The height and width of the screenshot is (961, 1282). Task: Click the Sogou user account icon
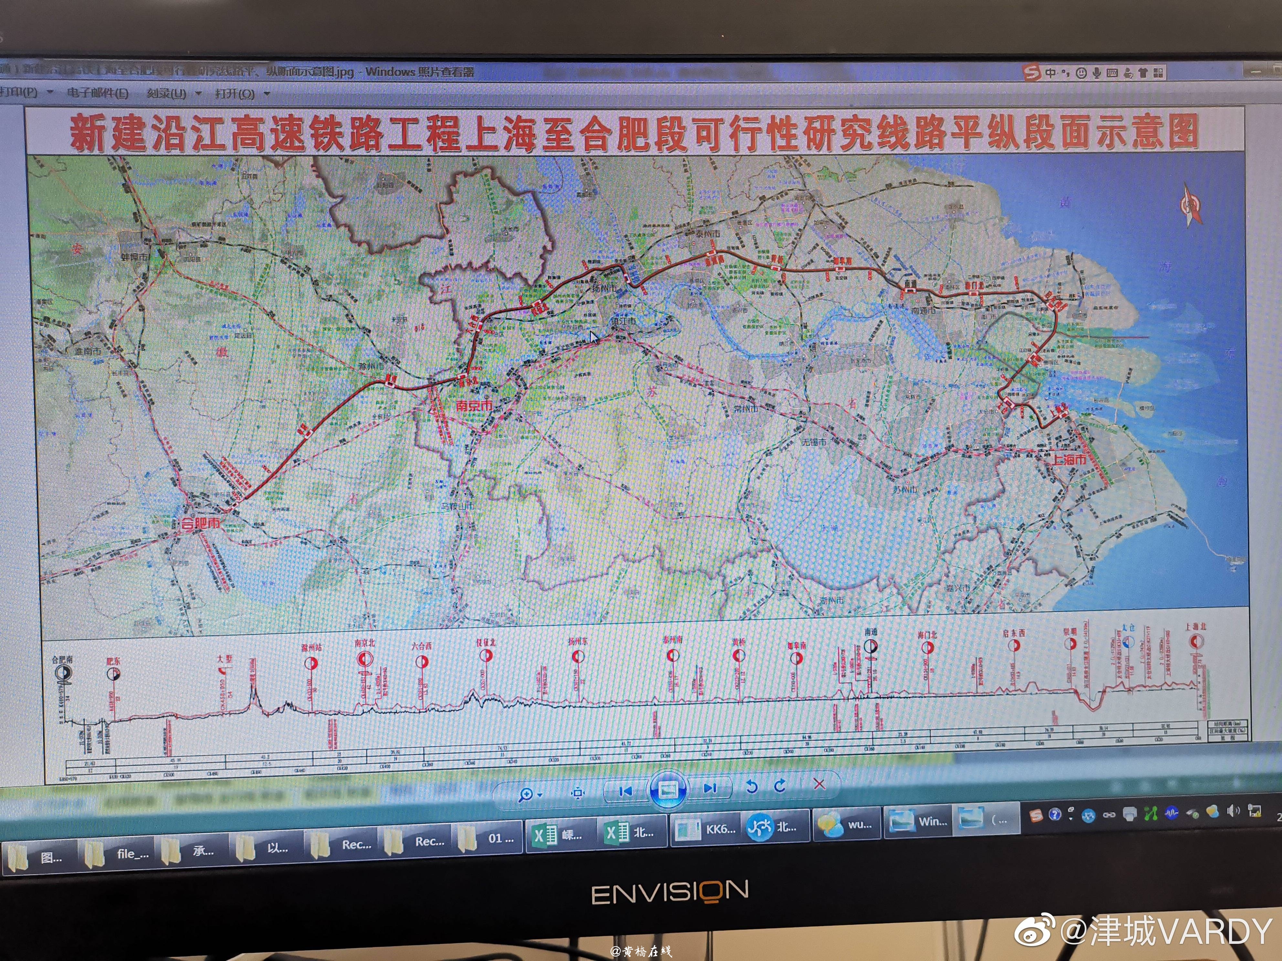click(x=1128, y=73)
